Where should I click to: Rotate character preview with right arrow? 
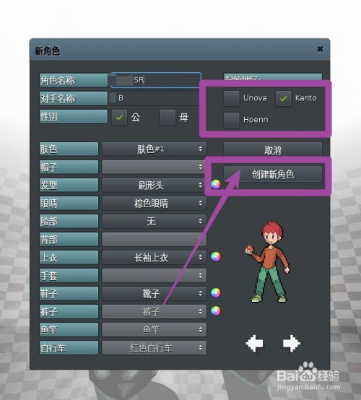[x=292, y=344]
